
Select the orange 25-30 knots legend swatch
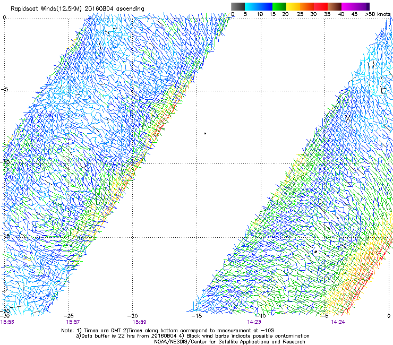click(307, 6)
